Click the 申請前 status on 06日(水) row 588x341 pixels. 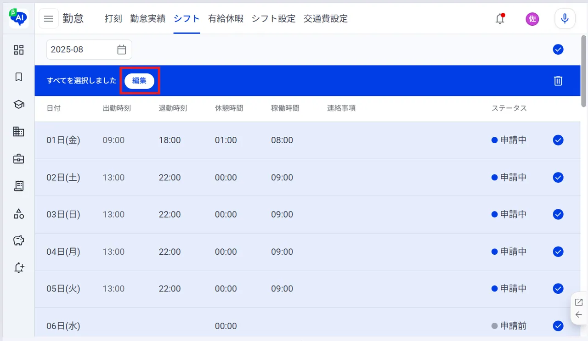(509, 326)
